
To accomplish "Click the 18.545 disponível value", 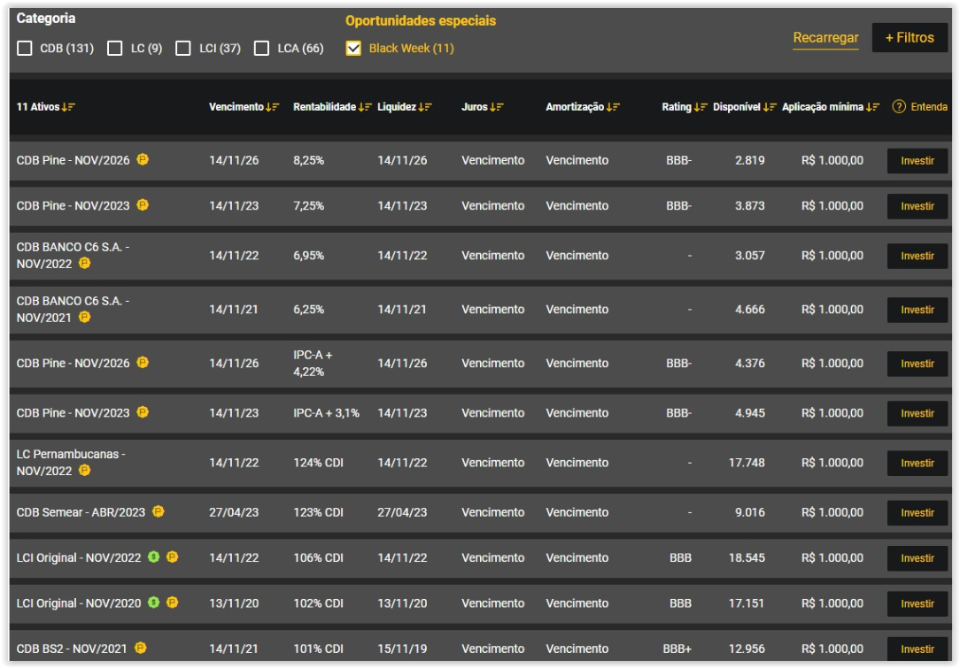I will (x=747, y=558).
